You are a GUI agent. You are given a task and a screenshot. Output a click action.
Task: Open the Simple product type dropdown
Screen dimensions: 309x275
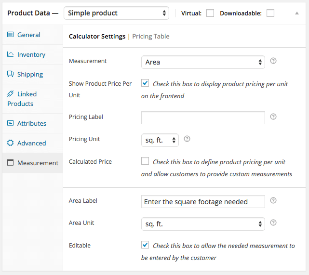pos(116,13)
